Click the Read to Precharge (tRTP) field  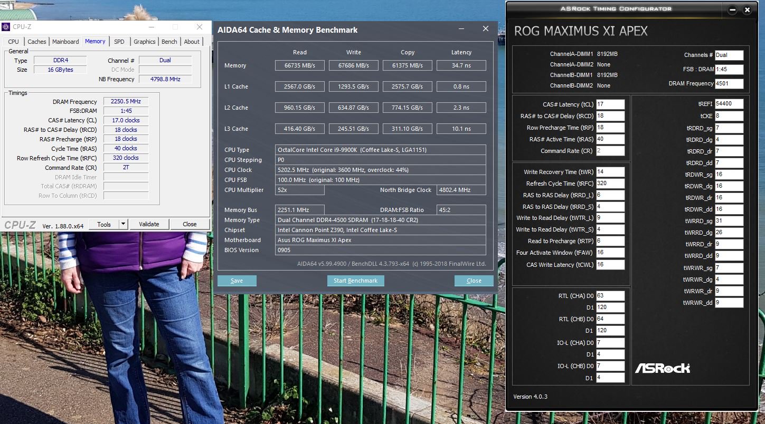[x=610, y=241]
